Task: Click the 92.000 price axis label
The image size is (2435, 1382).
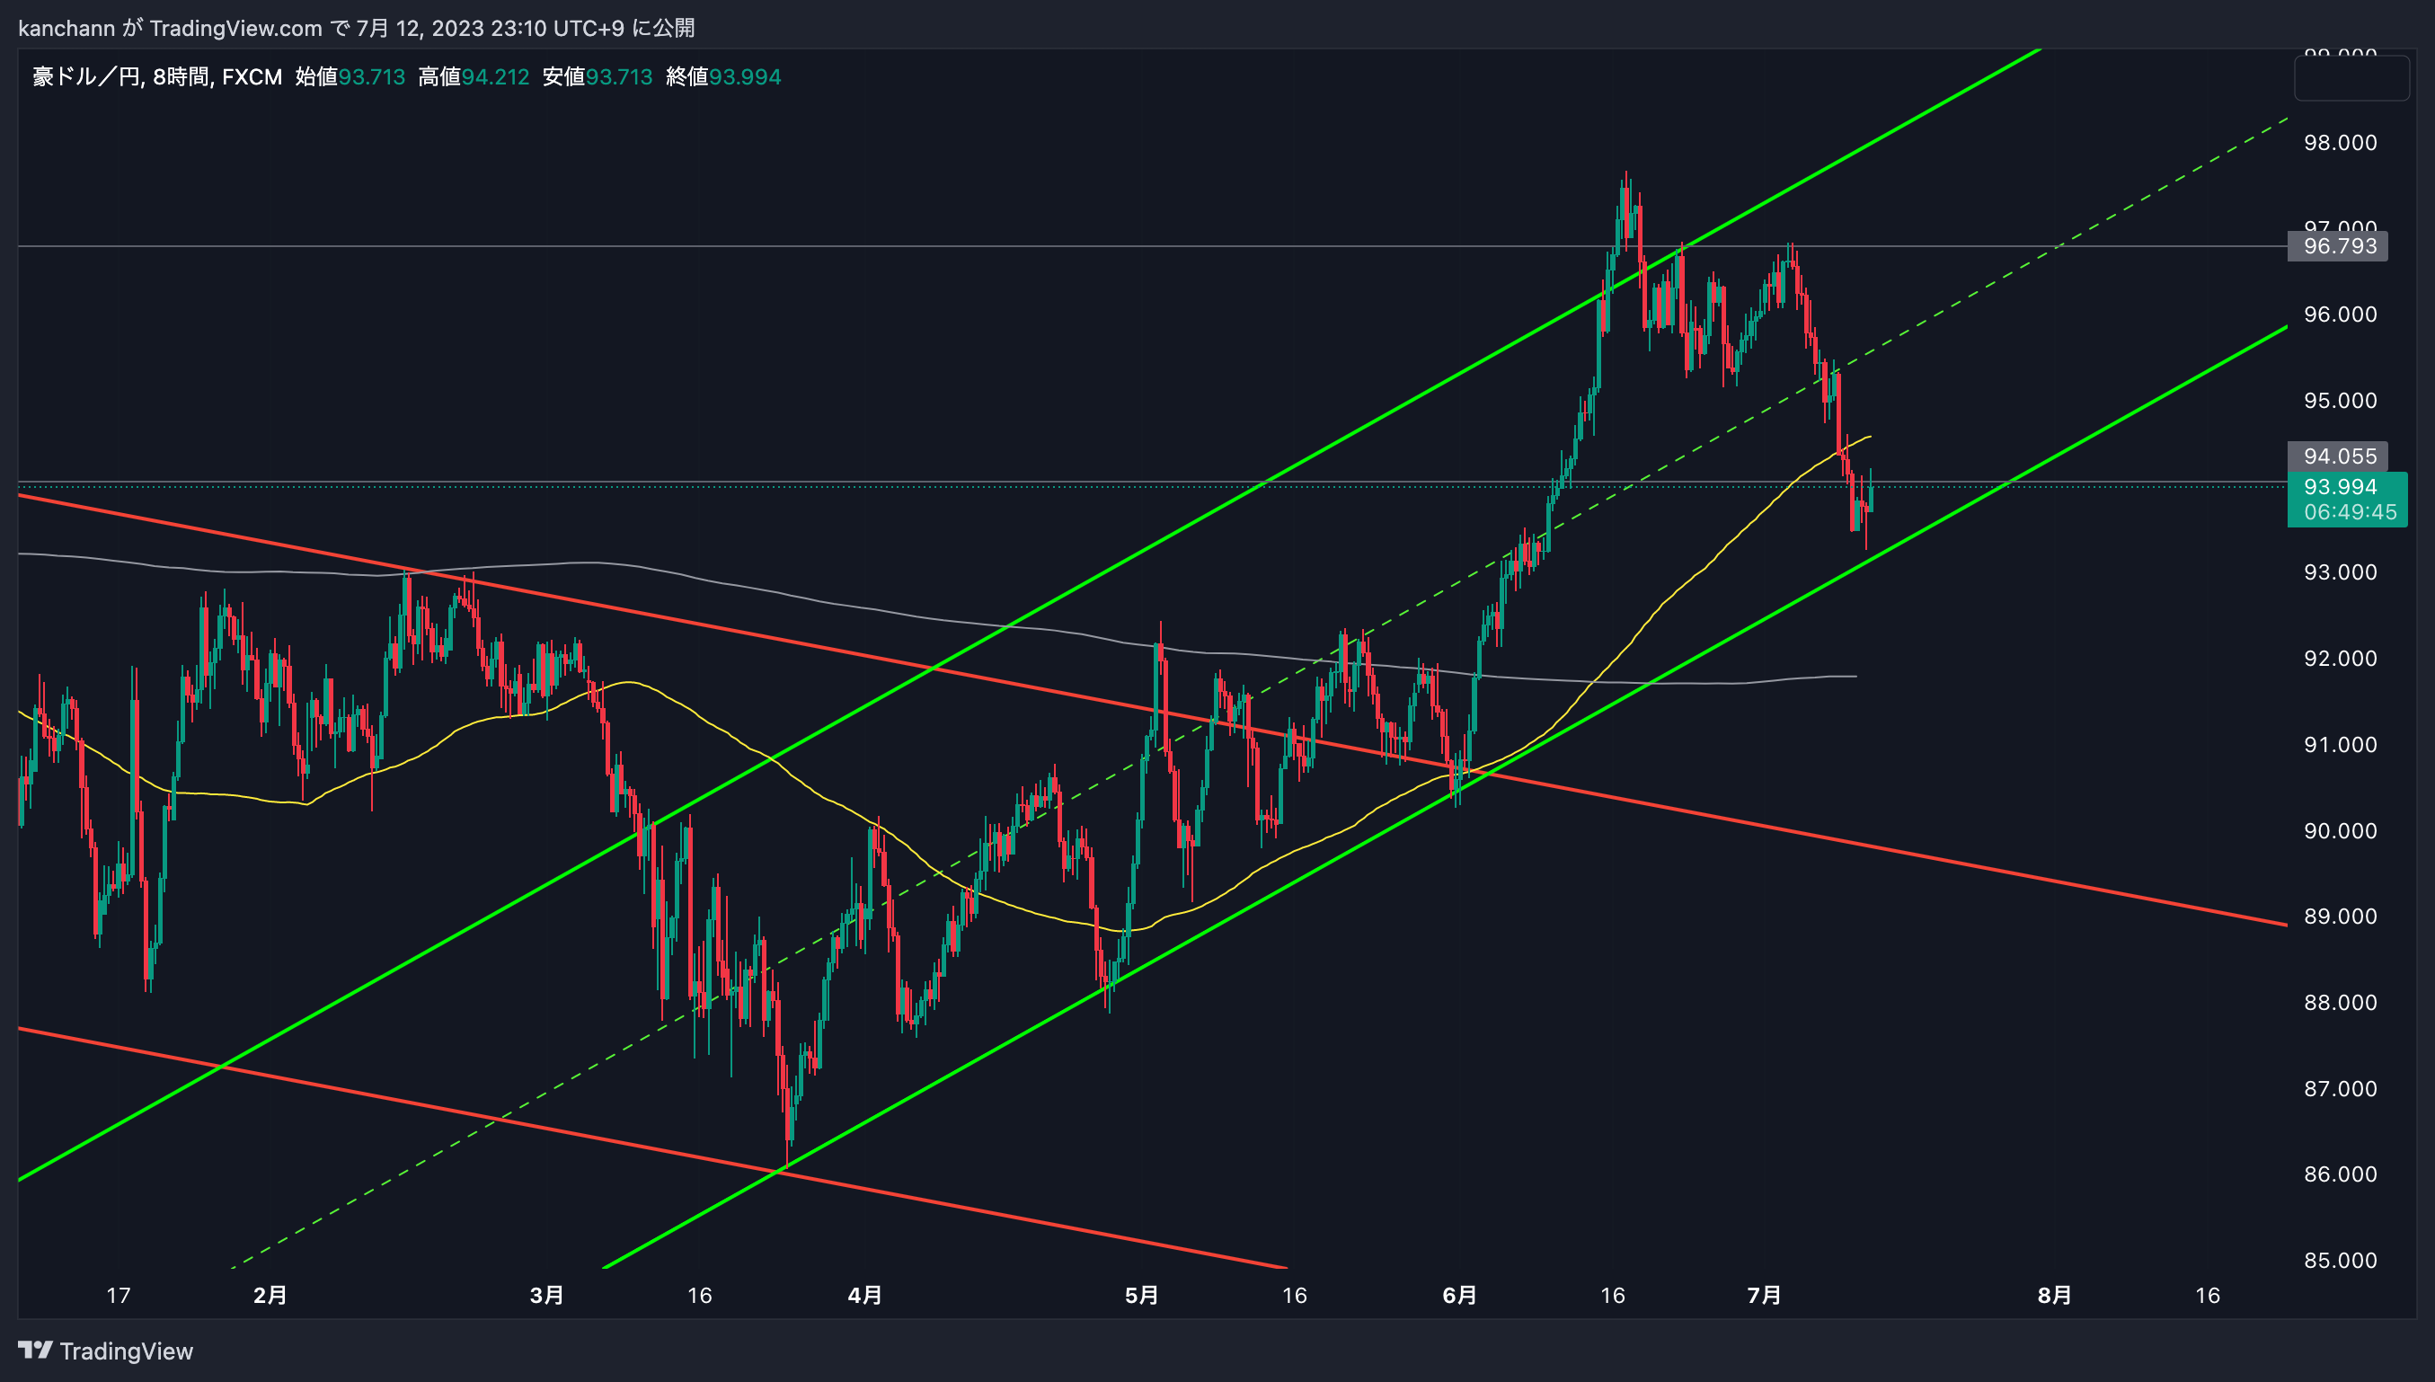Action: point(2340,659)
